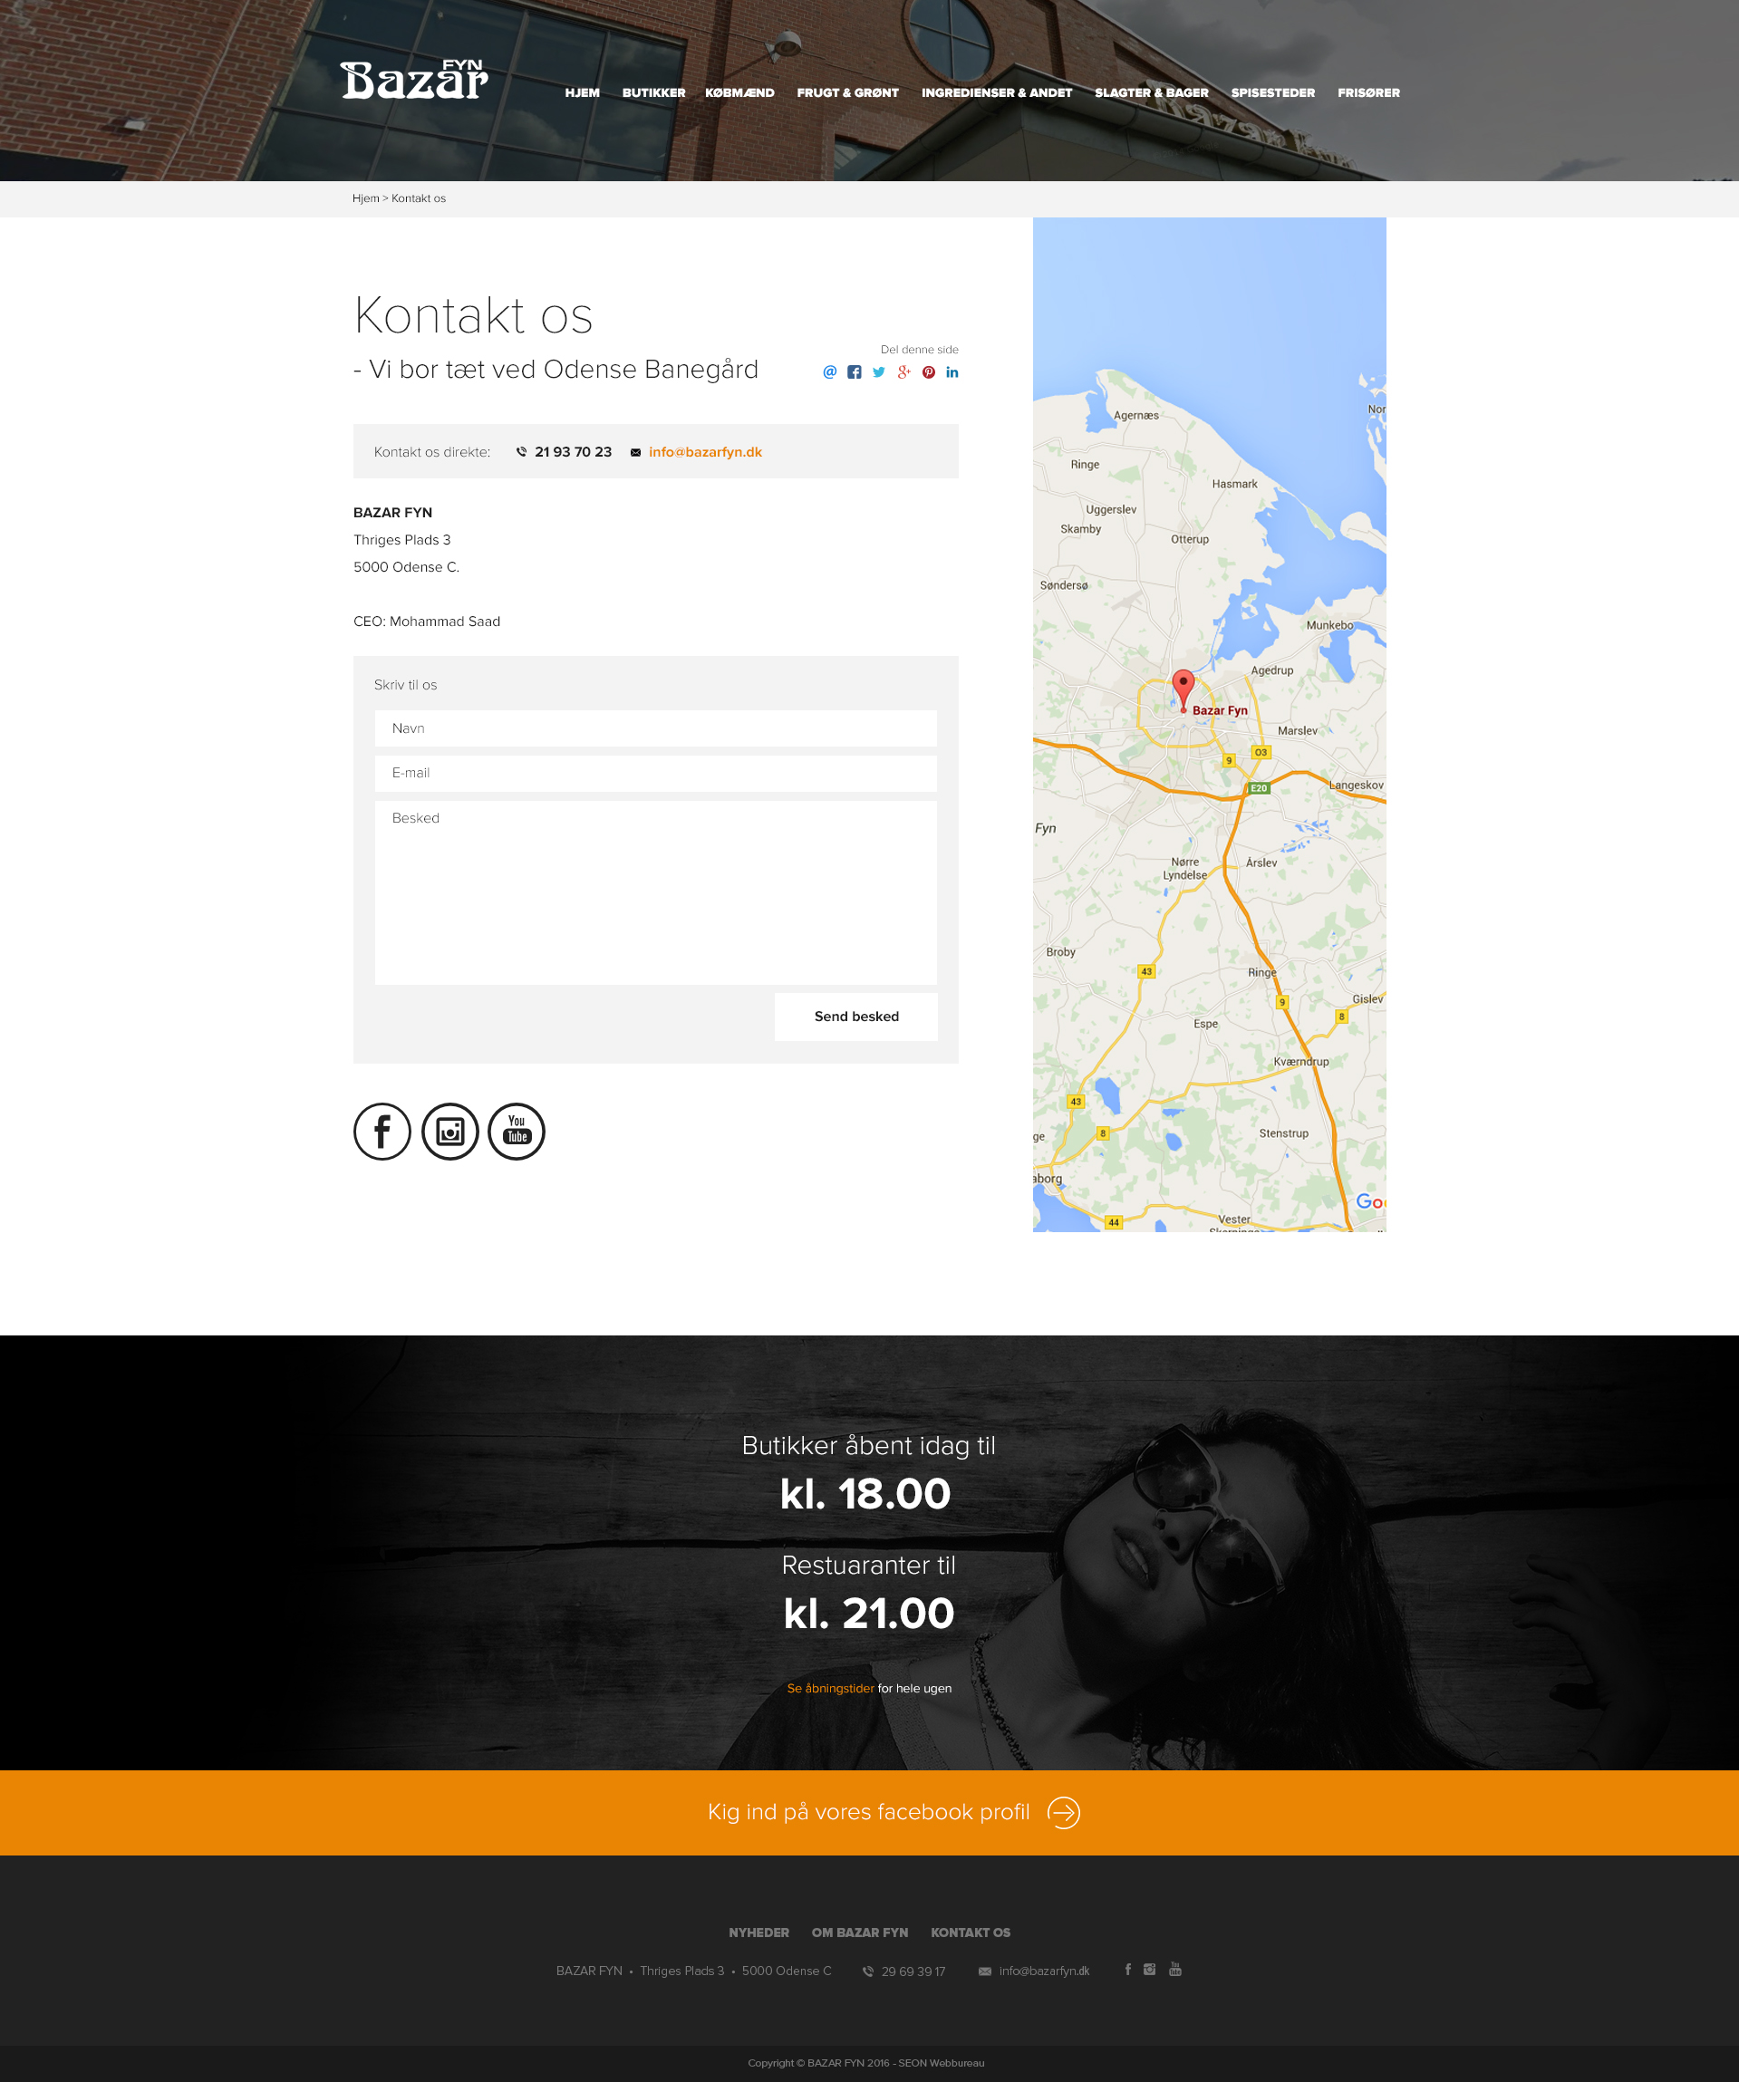Open Kig ind på vores facebook profil

pyautogui.click(x=868, y=1812)
